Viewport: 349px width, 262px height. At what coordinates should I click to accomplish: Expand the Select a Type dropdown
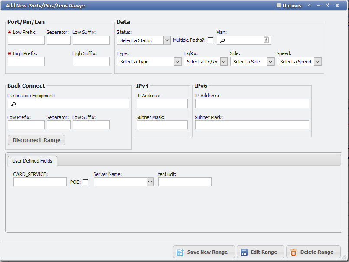tap(178, 61)
